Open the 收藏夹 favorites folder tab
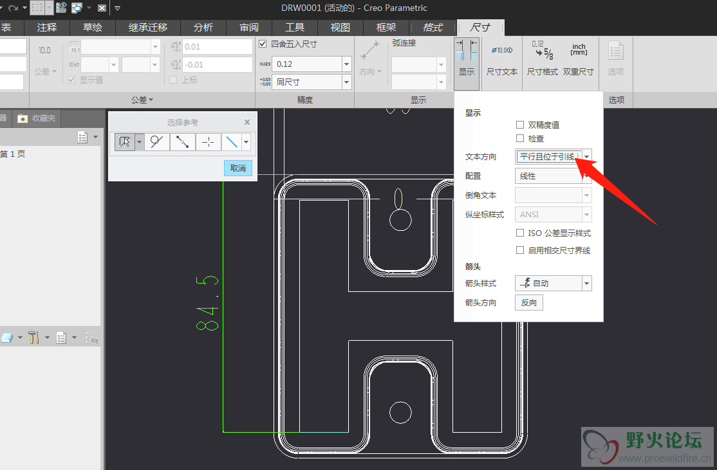Viewport: 717px width, 470px height. [x=37, y=118]
